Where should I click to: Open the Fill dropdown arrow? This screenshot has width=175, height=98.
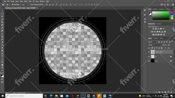click(x=172, y=48)
